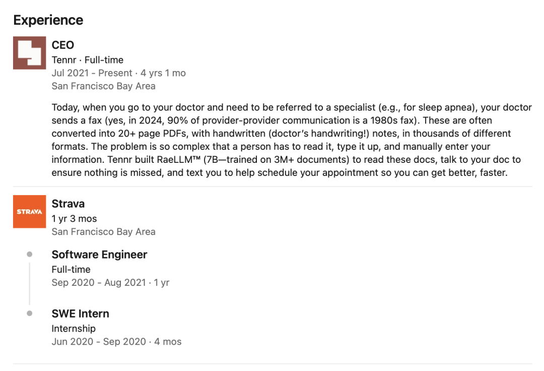
Task: Open the orange Strava logo
Action: point(30,211)
